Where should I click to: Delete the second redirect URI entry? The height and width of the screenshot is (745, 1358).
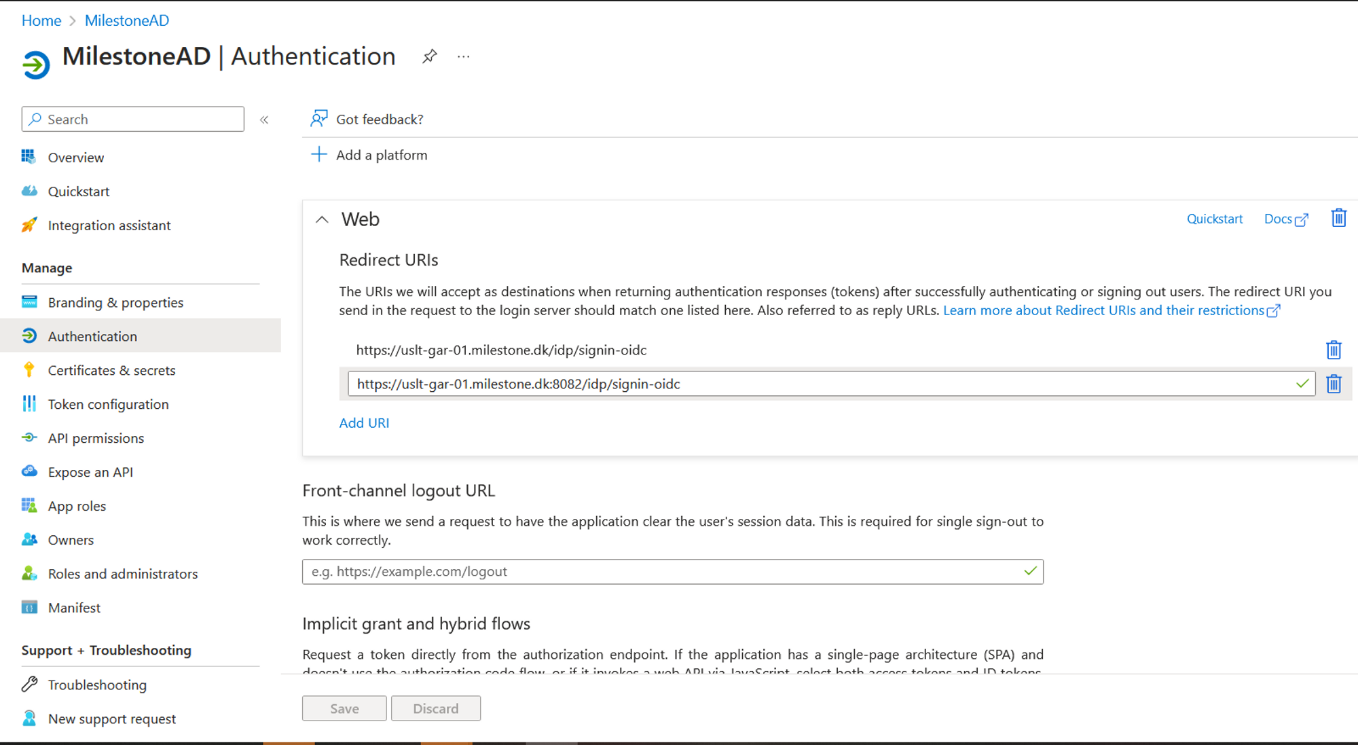1333,384
